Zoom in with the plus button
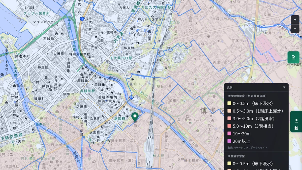Image resolution: width=302 pixels, height=170 pixels. 295,20
